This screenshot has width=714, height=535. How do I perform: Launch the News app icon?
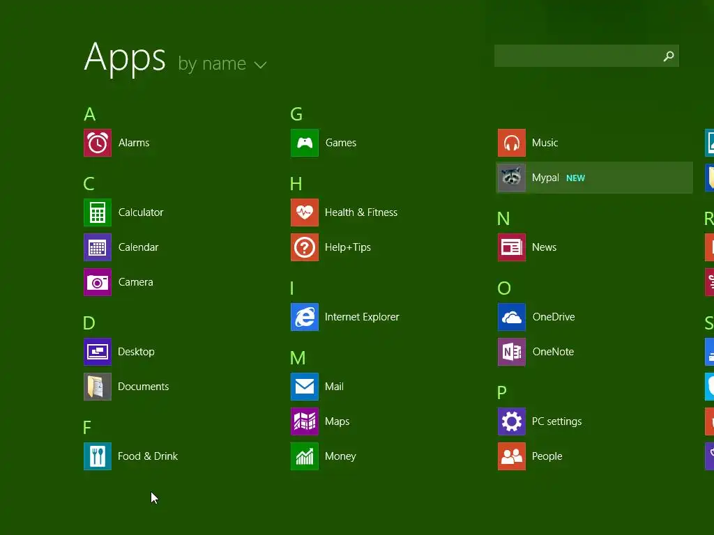point(512,247)
